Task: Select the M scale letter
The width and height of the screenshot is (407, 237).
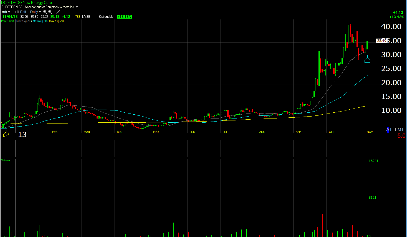Action: [400, 130]
